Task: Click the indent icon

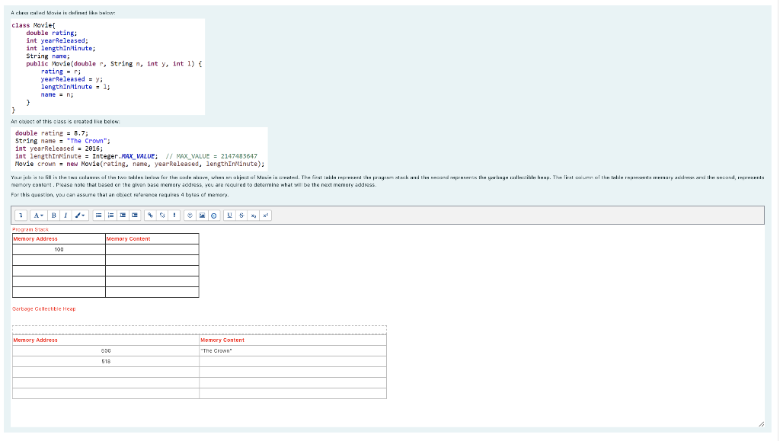Action: (134, 215)
